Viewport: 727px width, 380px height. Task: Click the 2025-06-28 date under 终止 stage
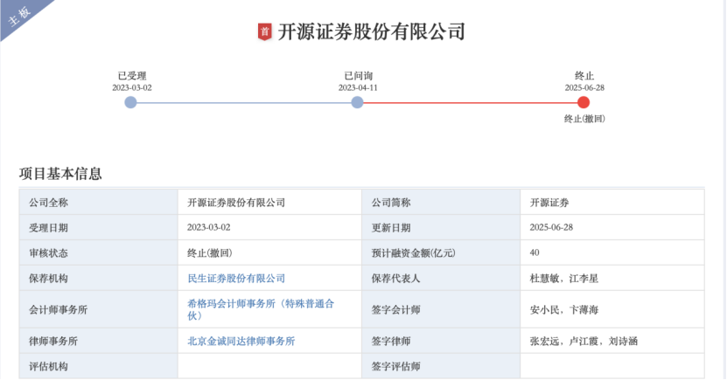(584, 87)
